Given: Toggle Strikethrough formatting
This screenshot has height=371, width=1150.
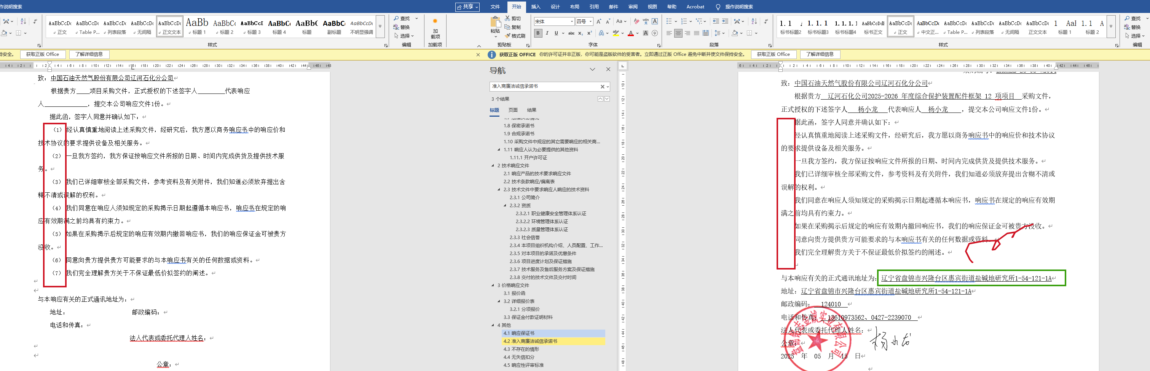Looking at the screenshot, I should [x=571, y=33].
